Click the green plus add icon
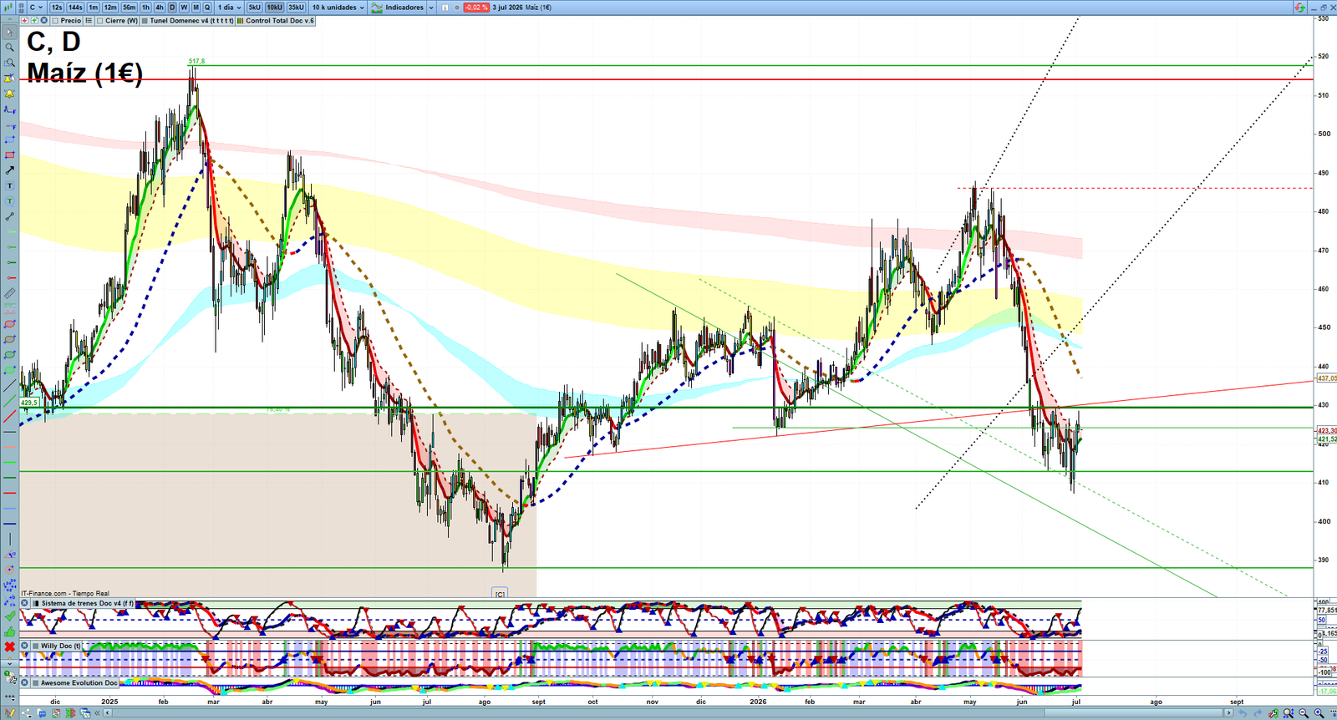Image resolution: width=1337 pixels, height=720 pixels. coord(34,21)
